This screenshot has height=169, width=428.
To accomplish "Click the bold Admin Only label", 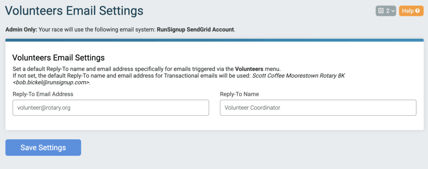I will (x=21, y=29).
